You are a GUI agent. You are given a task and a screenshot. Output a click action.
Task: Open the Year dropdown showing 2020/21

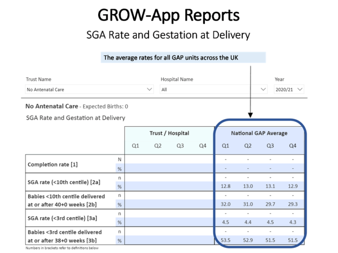(x=289, y=89)
